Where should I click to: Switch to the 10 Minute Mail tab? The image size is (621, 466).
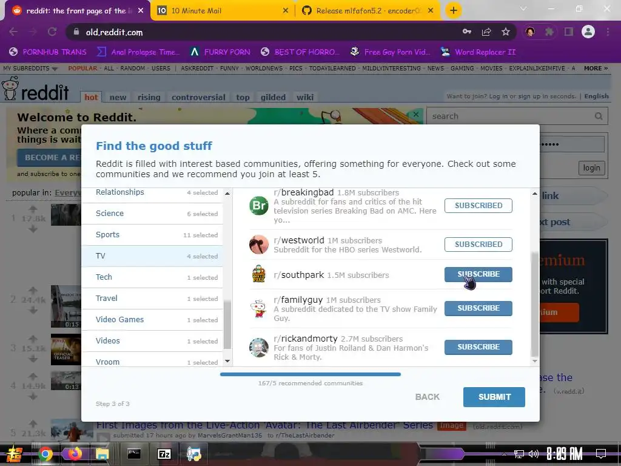click(223, 11)
